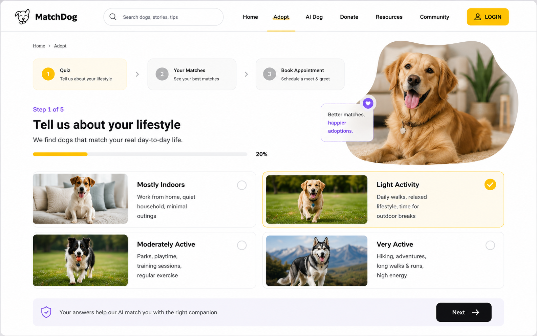
Task: Click the Book Appointment step title text
Action: click(302, 70)
